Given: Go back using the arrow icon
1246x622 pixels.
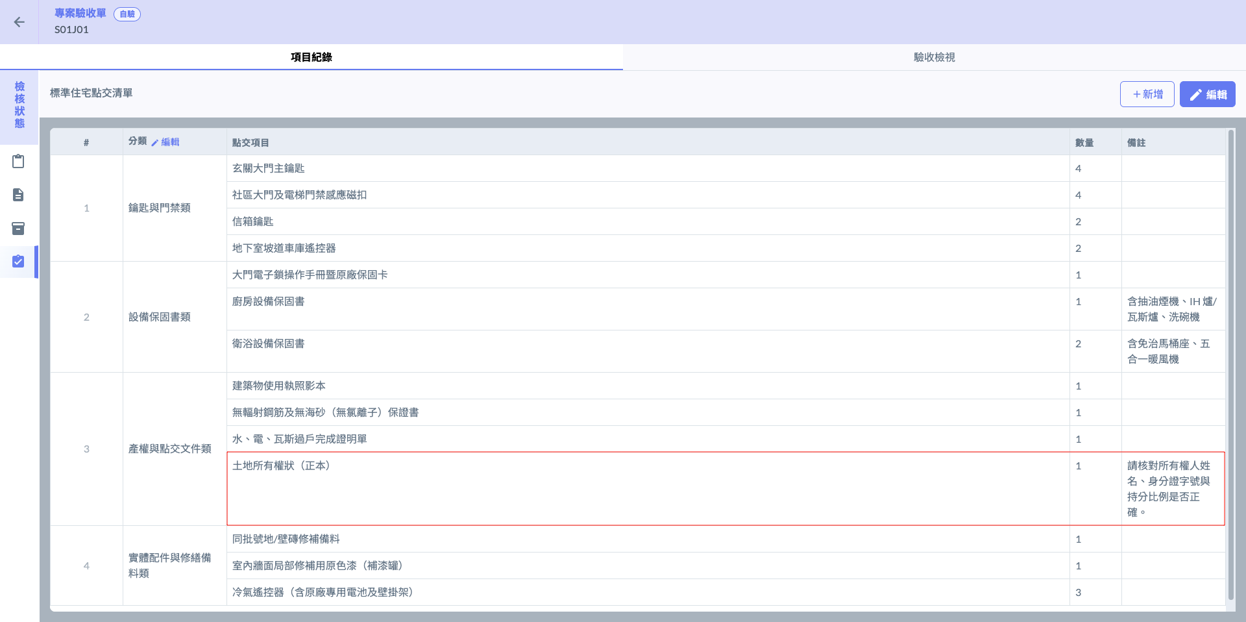Looking at the screenshot, I should point(19,22).
